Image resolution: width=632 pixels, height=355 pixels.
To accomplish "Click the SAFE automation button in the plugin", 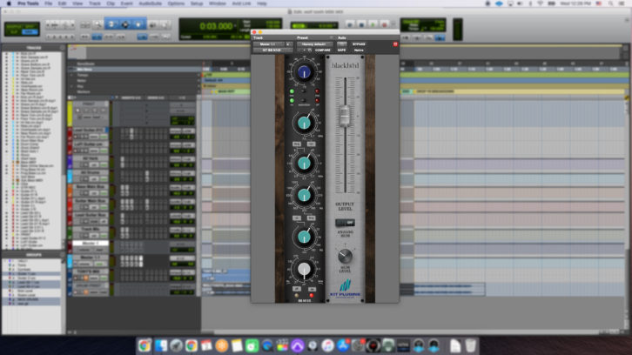I will point(342,50).
